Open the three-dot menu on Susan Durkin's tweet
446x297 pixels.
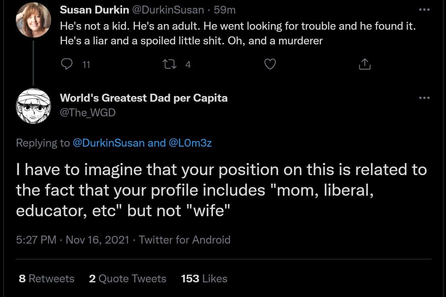[424, 10]
